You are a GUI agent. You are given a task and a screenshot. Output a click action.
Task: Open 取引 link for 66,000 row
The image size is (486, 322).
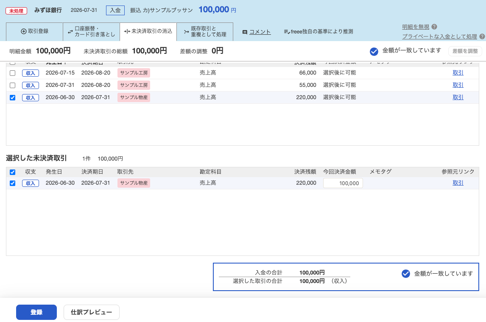pyautogui.click(x=458, y=73)
